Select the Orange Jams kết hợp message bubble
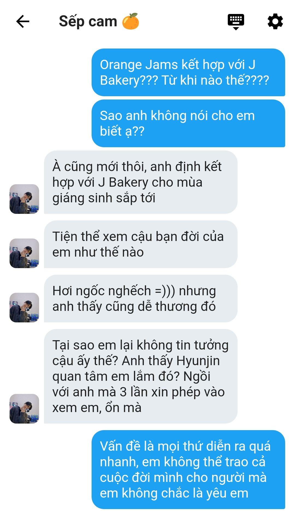Image resolution: width=295 pixels, height=511 pixels. [x=188, y=72]
